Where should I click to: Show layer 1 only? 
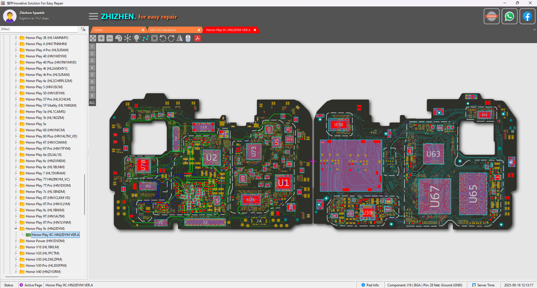pyautogui.click(x=92, y=47)
